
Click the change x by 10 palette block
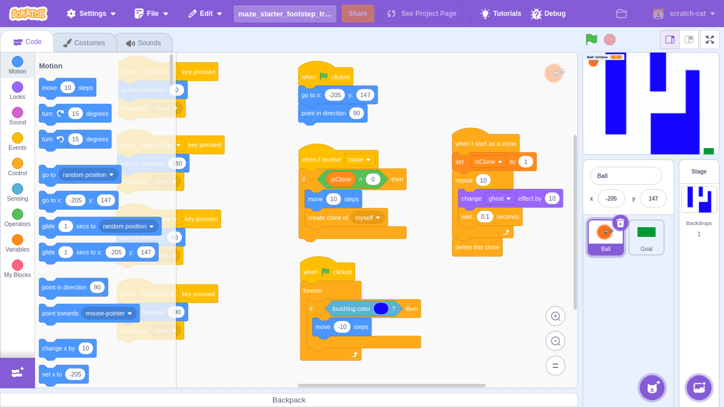pos(68,348)
